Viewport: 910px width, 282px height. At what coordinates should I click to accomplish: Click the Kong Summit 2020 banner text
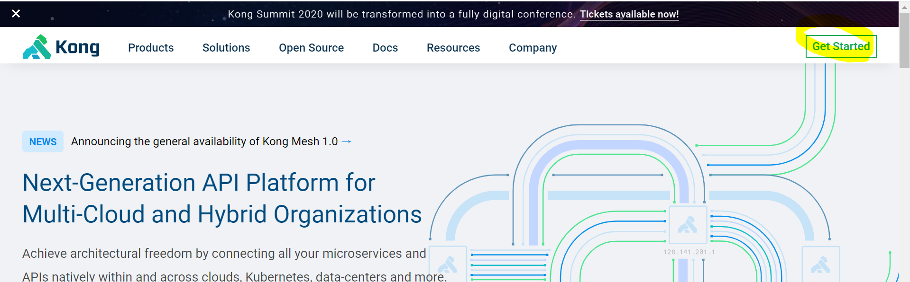401,14
